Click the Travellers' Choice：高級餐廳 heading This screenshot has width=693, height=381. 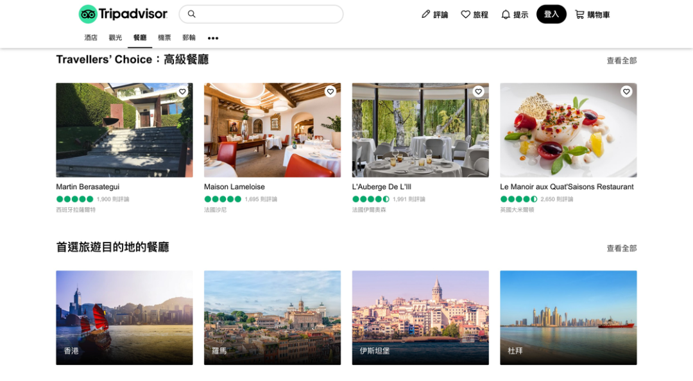click(132, 60)
